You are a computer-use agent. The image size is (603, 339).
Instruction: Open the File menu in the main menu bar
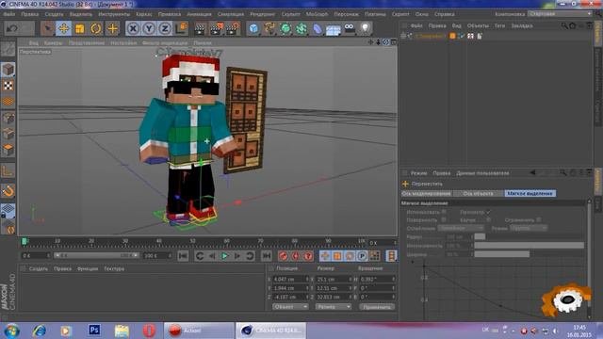click(9, 14)
